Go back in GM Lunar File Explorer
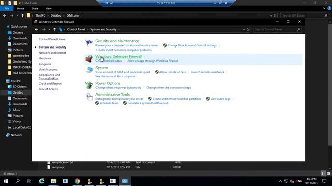Viewport: 332px width, 186px height. click(x=5, y=16)
